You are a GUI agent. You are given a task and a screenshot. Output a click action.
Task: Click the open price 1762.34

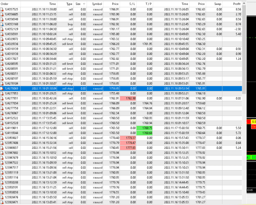point(114,113)
